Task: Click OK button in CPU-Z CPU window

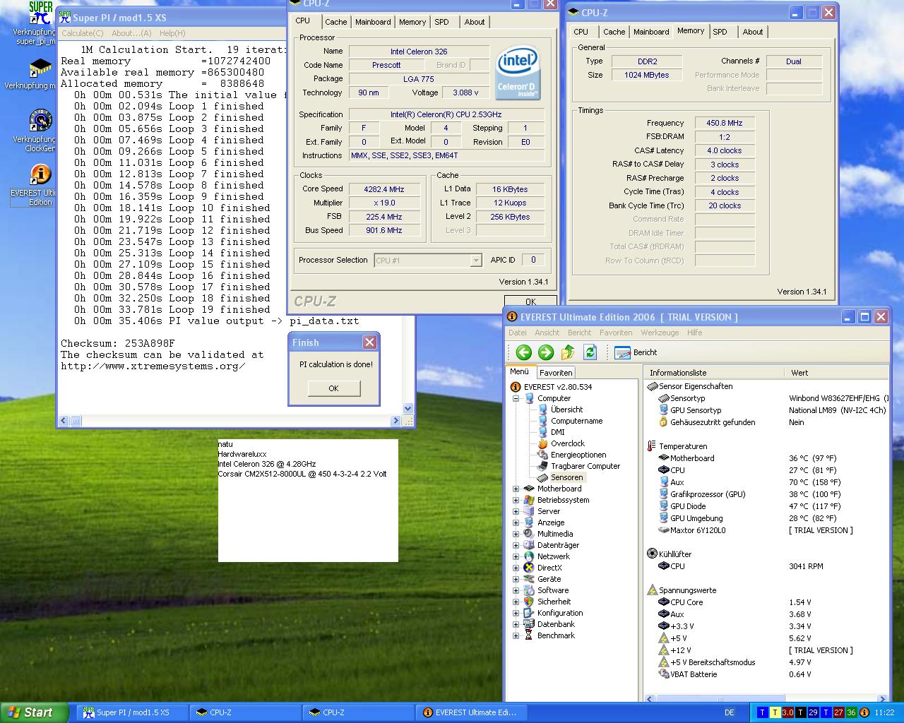Action: (530, 301)
